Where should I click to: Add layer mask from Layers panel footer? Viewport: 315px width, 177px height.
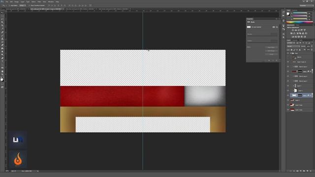(297, 171)
